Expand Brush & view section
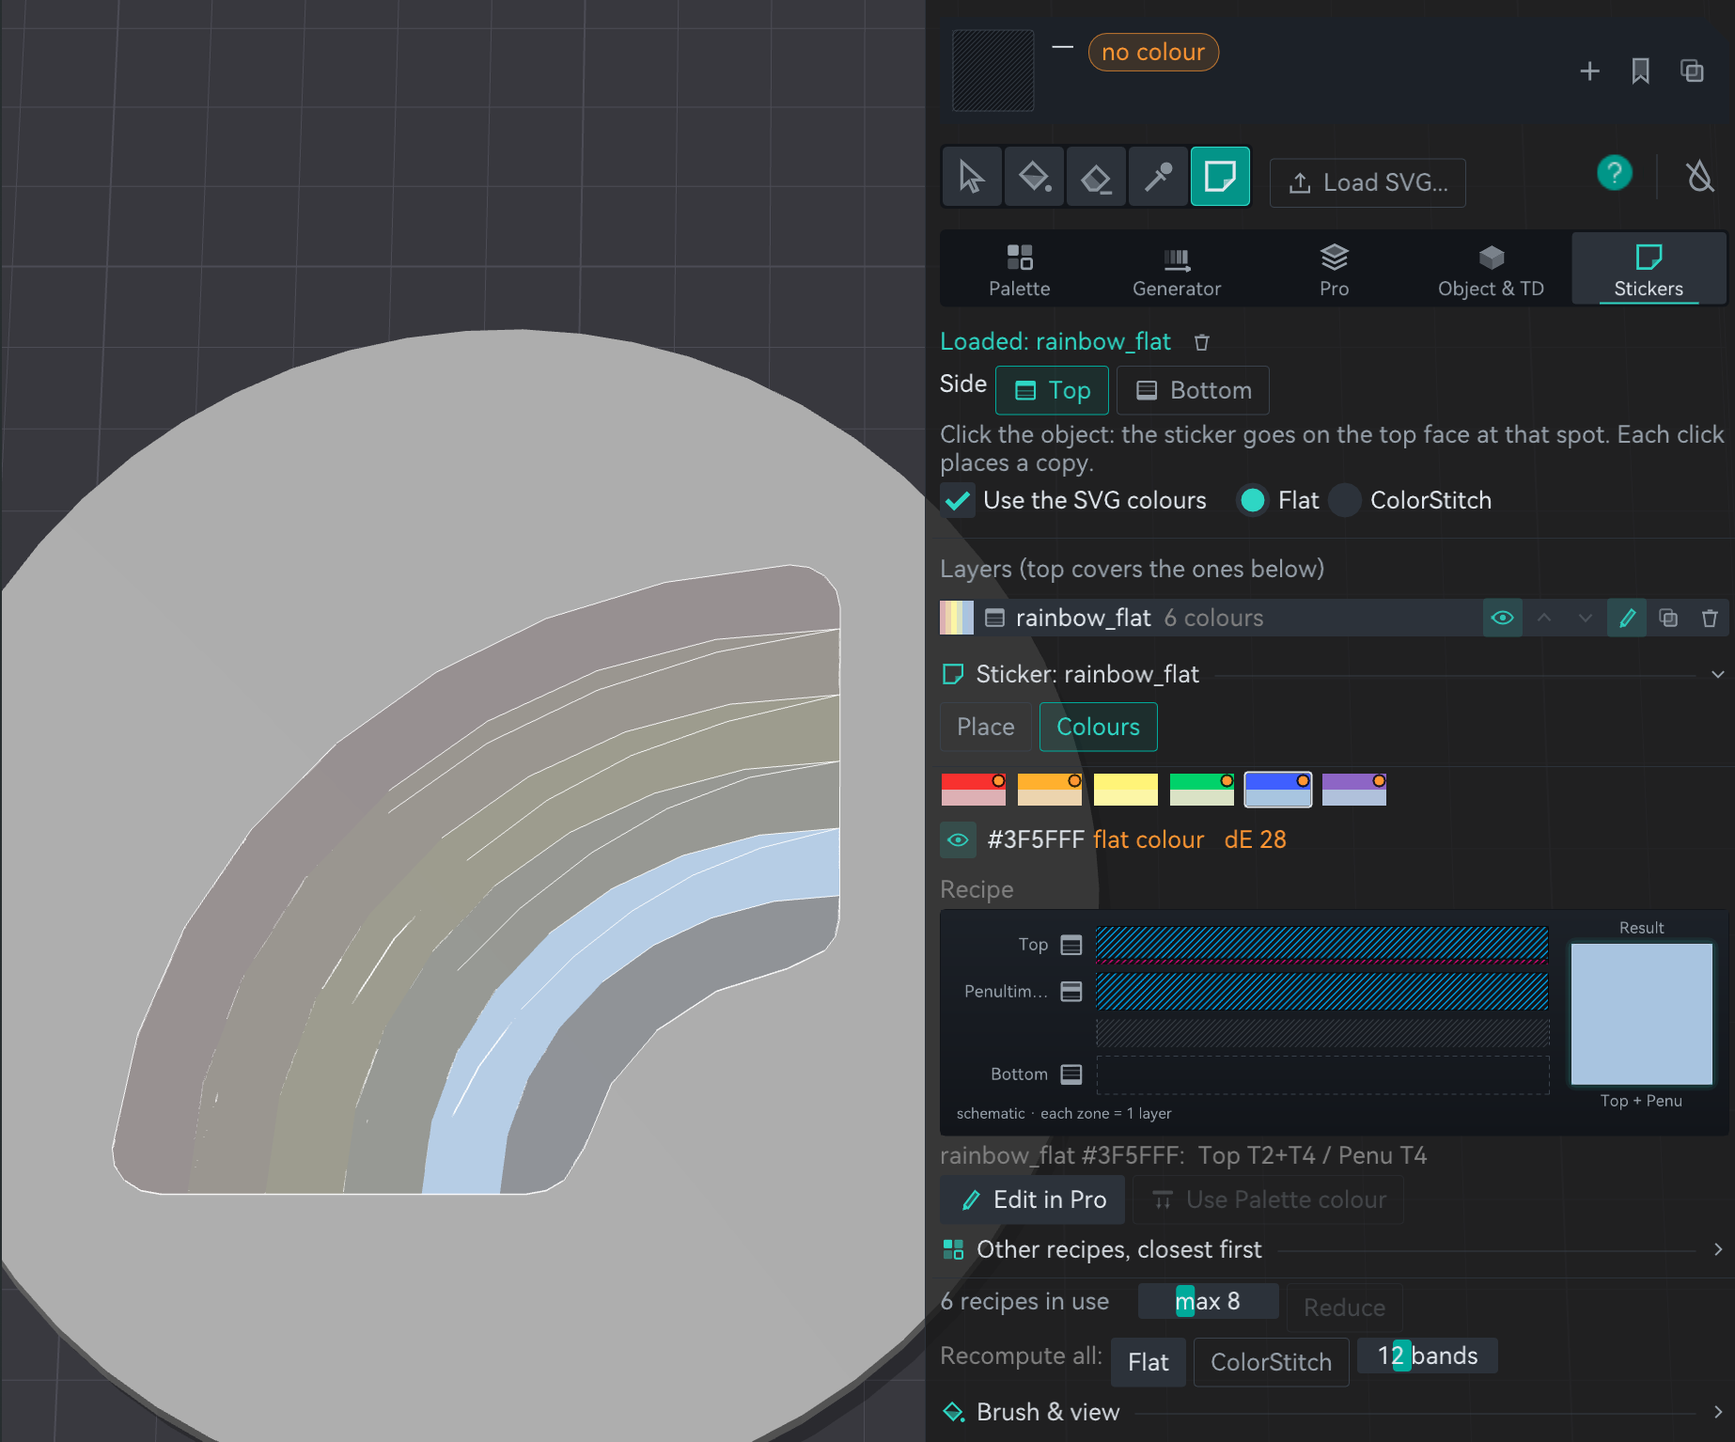The image size is (1735, 1442). [1717, 1412]
